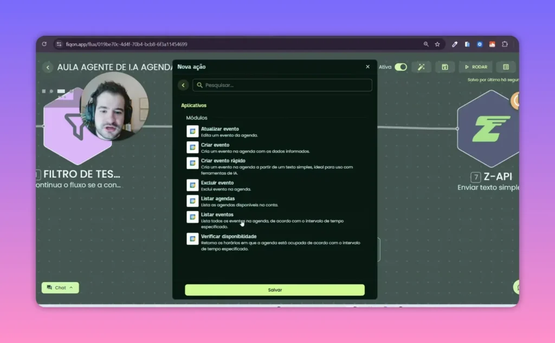Run the flow with RODAR button
This screenshot has height=343, width=555.
[475, 67]
